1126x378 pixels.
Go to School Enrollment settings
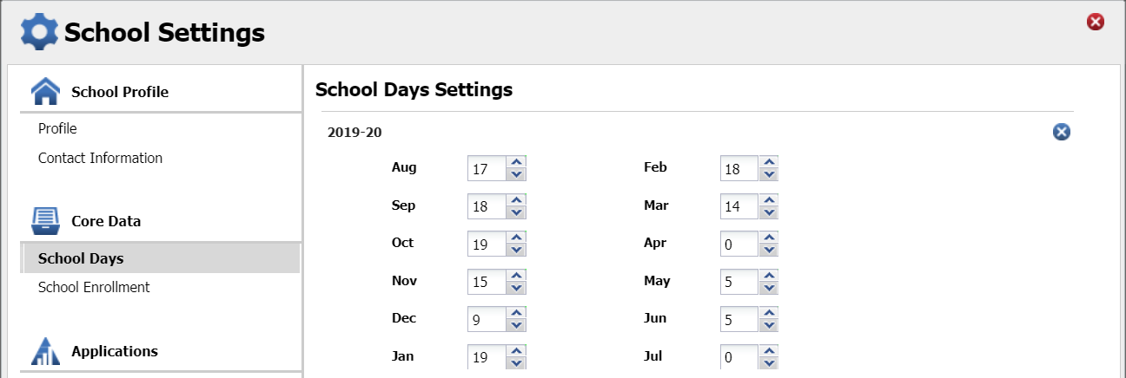(x=94, y=287)
